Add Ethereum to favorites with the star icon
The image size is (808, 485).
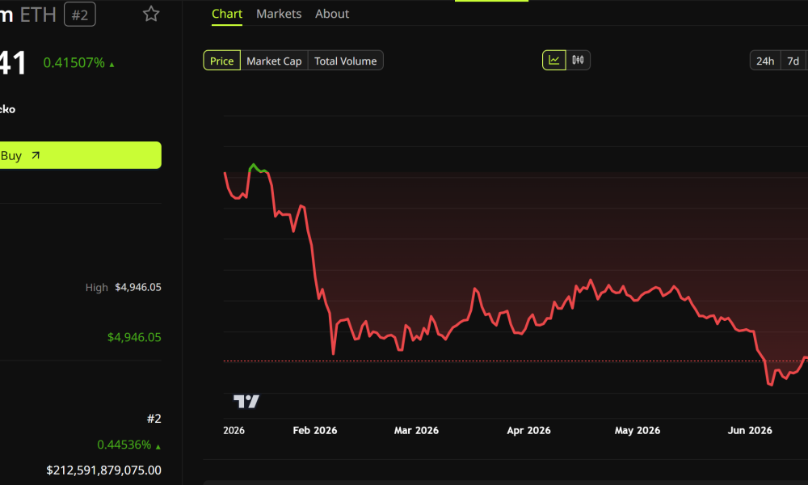click(151, 14)
